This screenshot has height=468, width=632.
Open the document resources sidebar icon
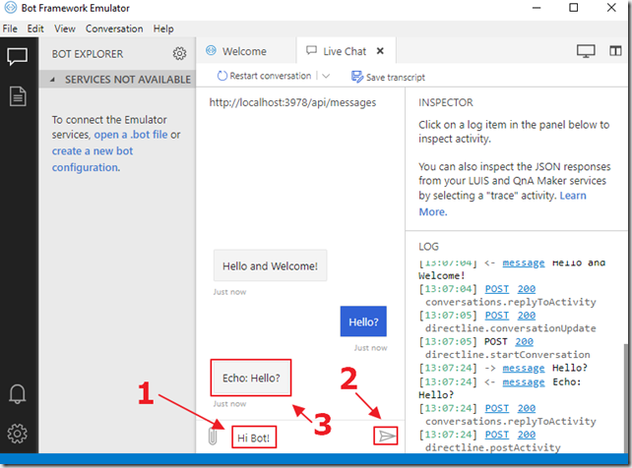18,96
